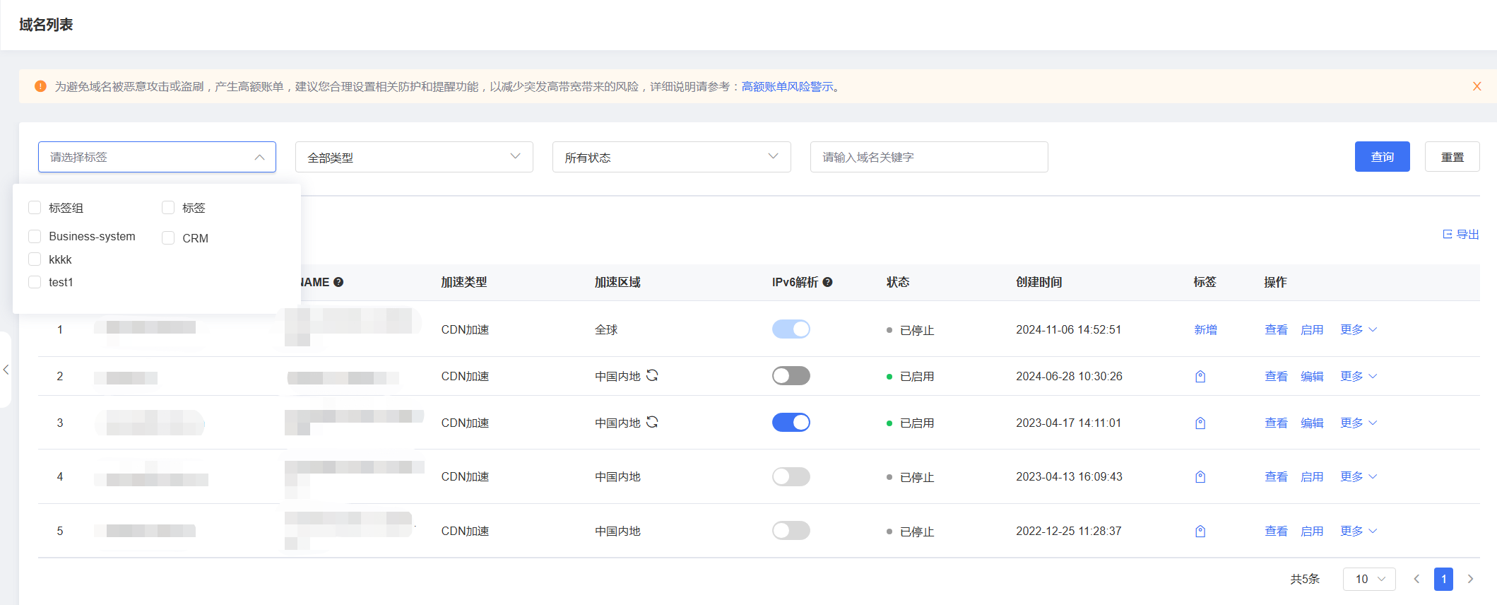Toggle IPv6 switch for row 2

791,375
